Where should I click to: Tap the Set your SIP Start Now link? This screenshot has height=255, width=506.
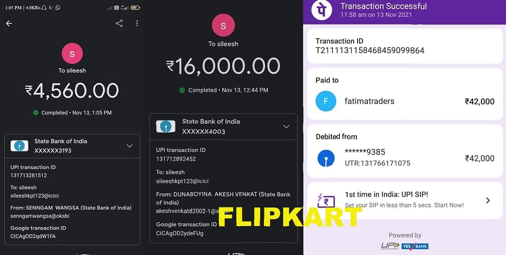point(404,205)
